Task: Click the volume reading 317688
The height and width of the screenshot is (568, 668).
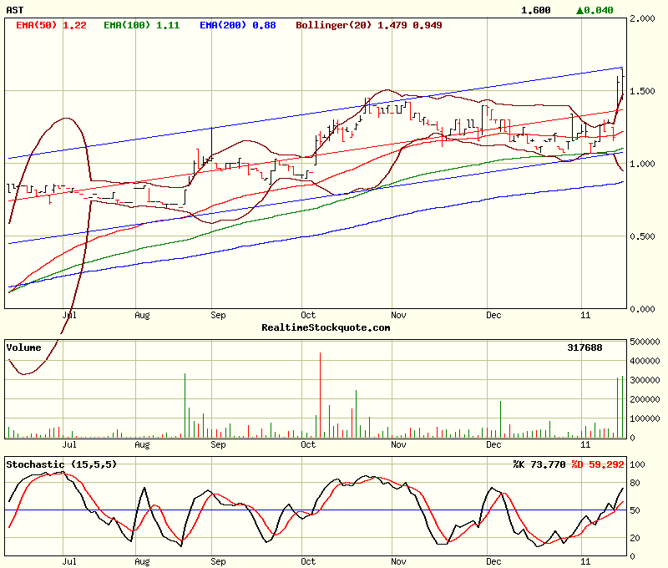Action: point(585,347)
